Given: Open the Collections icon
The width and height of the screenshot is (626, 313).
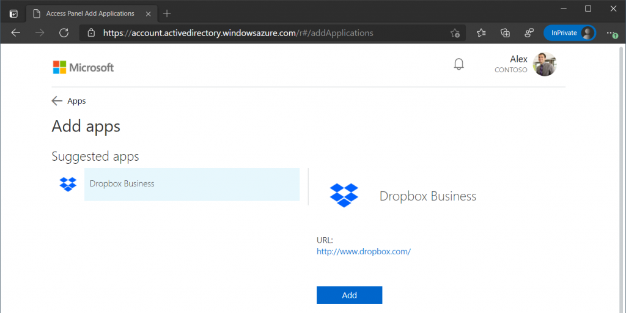Looking at the screenshot, I should (506, 33).
